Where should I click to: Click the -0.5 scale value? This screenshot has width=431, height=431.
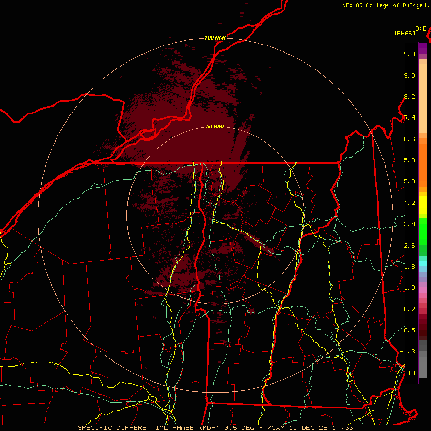click(408, 330)
